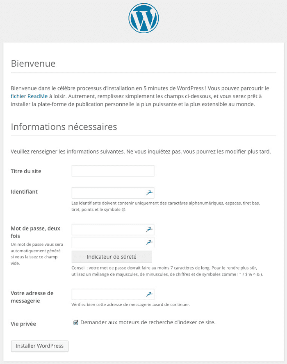Focus the Identifiant text field
The height and width of the screenshot is (364, 287).
coord(113,193)
